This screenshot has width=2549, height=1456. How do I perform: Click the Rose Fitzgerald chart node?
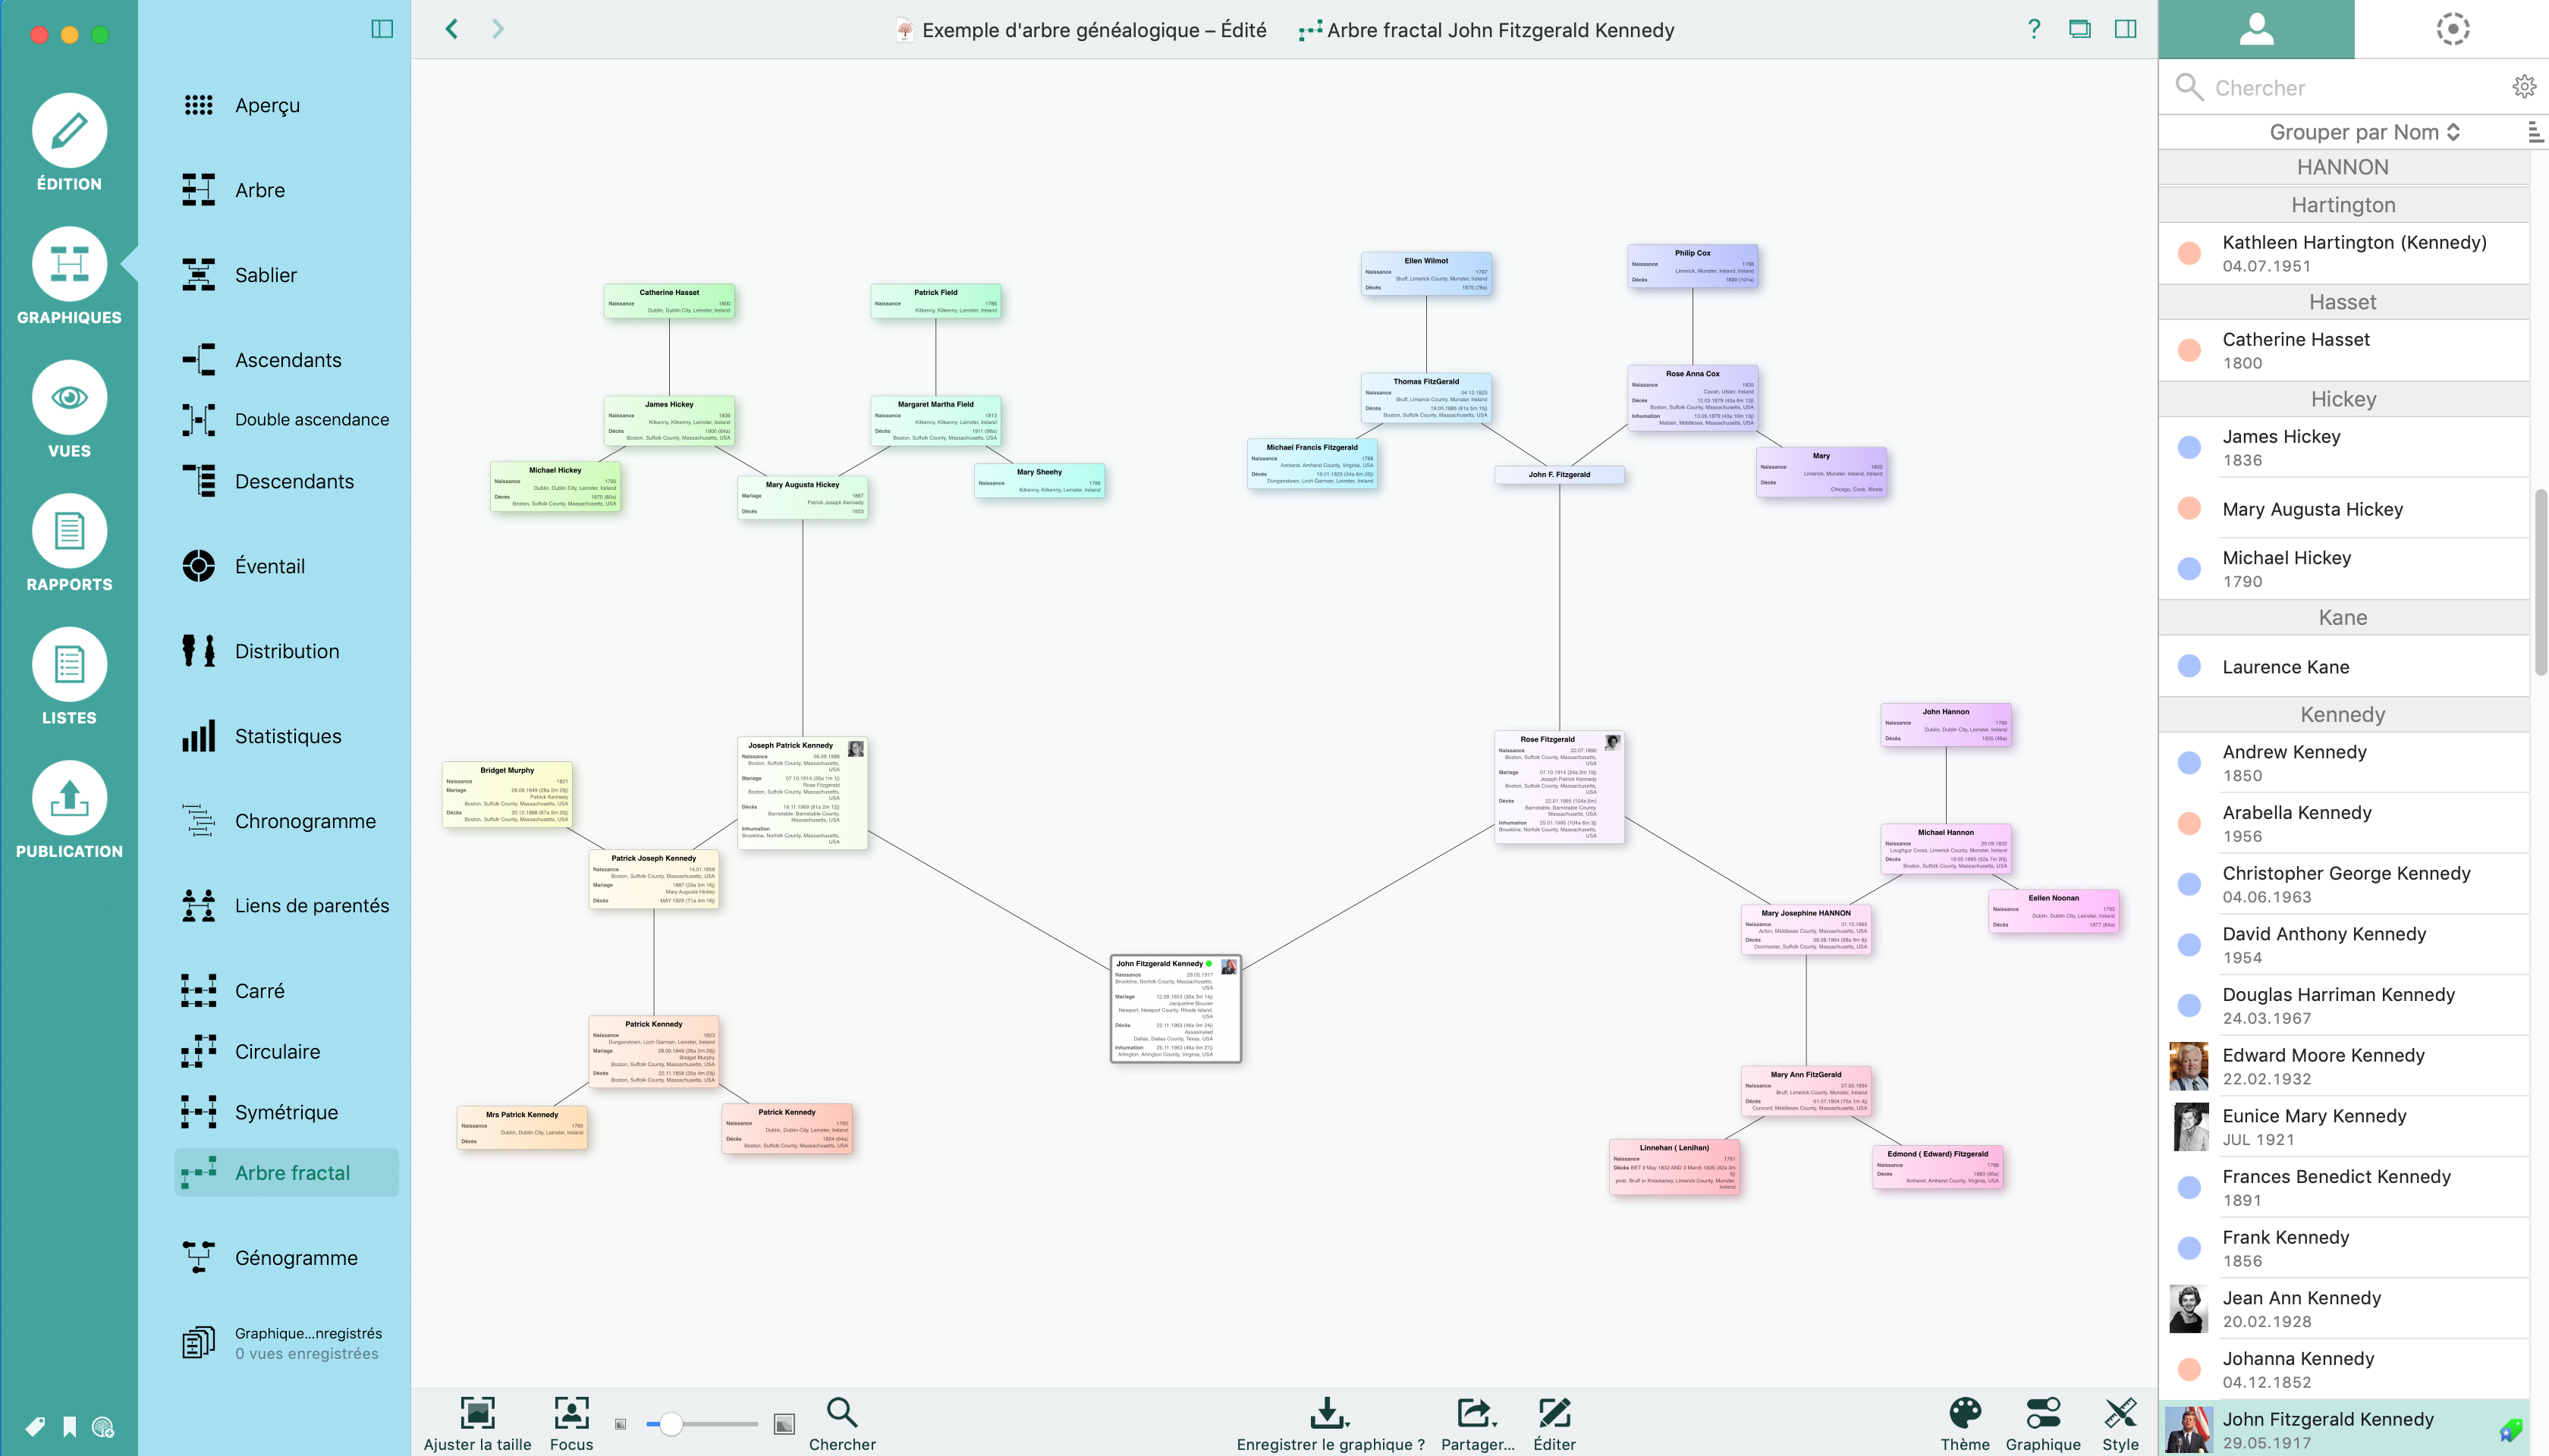tap(1559, 788)
